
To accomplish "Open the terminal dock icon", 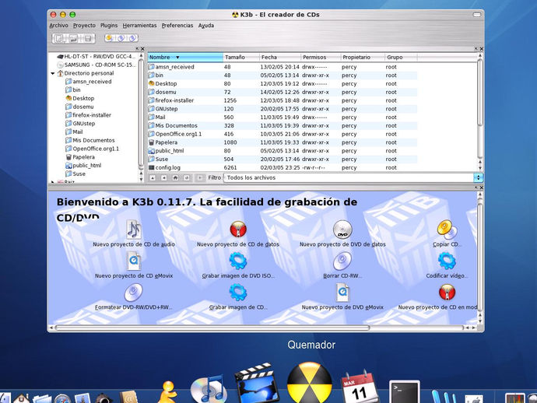I will point(405,391).
